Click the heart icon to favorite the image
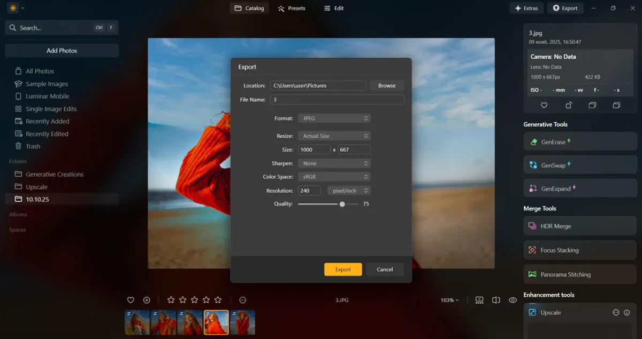The height and width of the screenshot is (339, 642). point(131,300)
